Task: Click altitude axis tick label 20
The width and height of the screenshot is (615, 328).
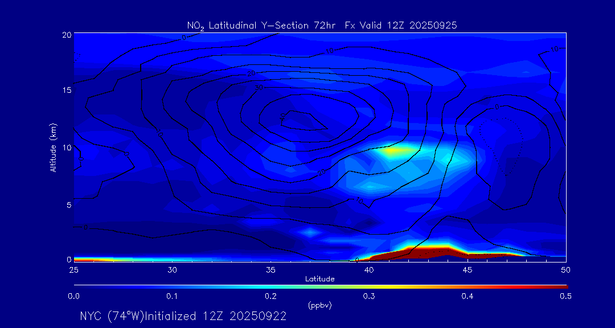Action: tap(67, 34)
